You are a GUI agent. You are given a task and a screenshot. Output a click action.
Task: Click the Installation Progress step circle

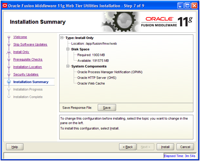9,89
